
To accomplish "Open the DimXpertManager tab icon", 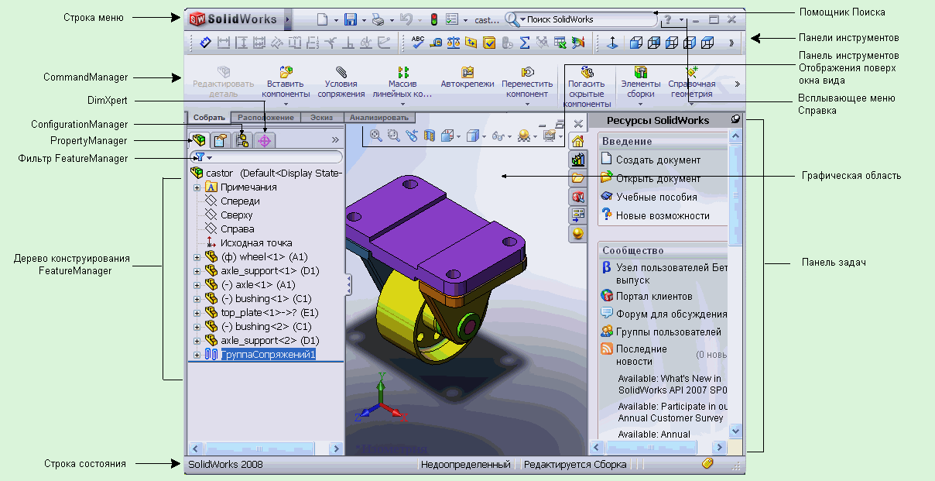I will [x=265, y=140].
